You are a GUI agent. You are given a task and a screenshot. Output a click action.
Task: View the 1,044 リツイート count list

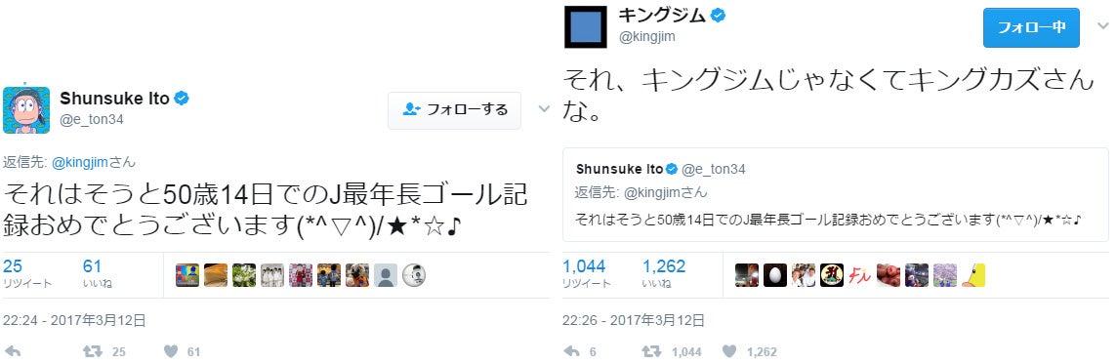pyautogui.click(x=587, y=274)
